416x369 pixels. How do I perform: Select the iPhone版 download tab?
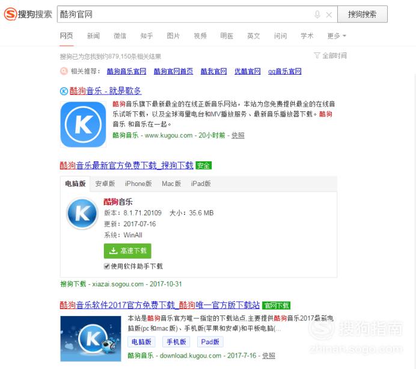point(138,184)
